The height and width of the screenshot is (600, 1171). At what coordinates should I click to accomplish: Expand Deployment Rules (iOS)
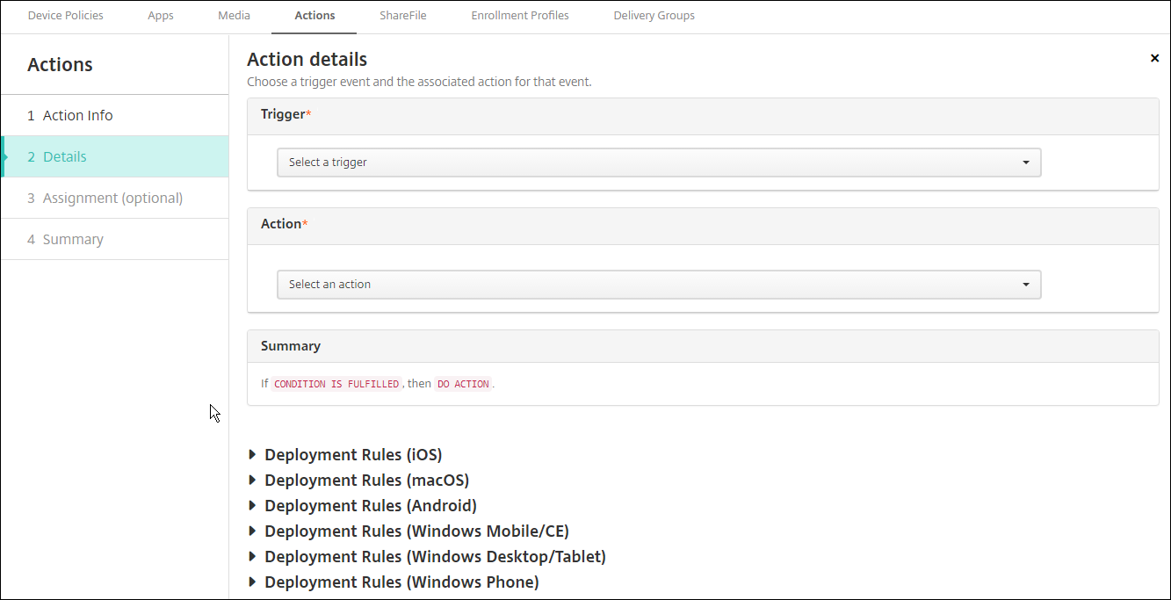pyautogui.click(x=345, y=455)
